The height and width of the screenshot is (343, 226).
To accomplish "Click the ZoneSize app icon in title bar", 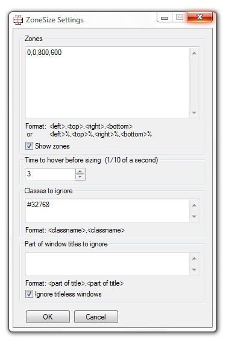I will (18, 20).
